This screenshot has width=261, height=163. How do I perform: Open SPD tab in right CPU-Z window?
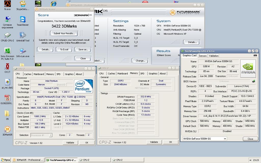pos(142,74)
